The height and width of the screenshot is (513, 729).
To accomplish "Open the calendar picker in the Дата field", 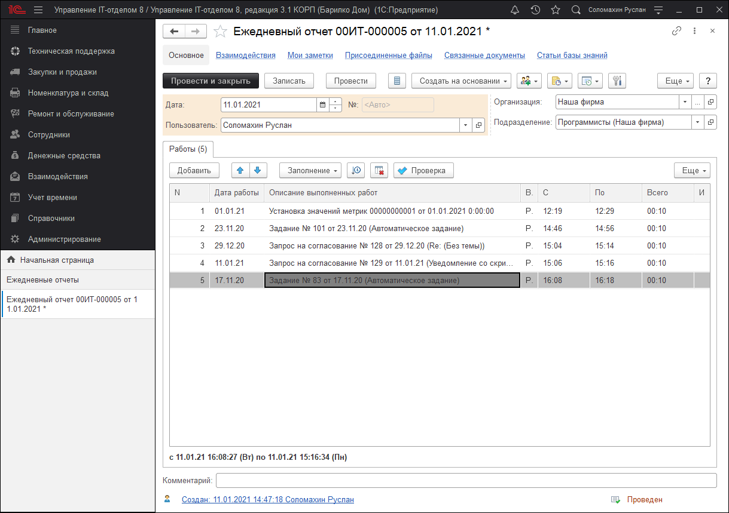I will 323,105.
